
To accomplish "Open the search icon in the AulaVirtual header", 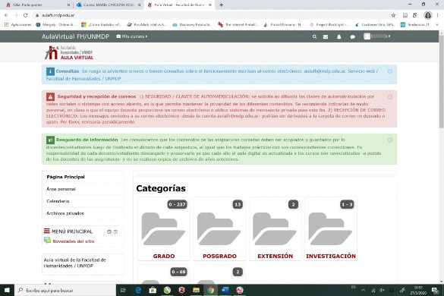I will pyautogui.click(x=314, y=36).
